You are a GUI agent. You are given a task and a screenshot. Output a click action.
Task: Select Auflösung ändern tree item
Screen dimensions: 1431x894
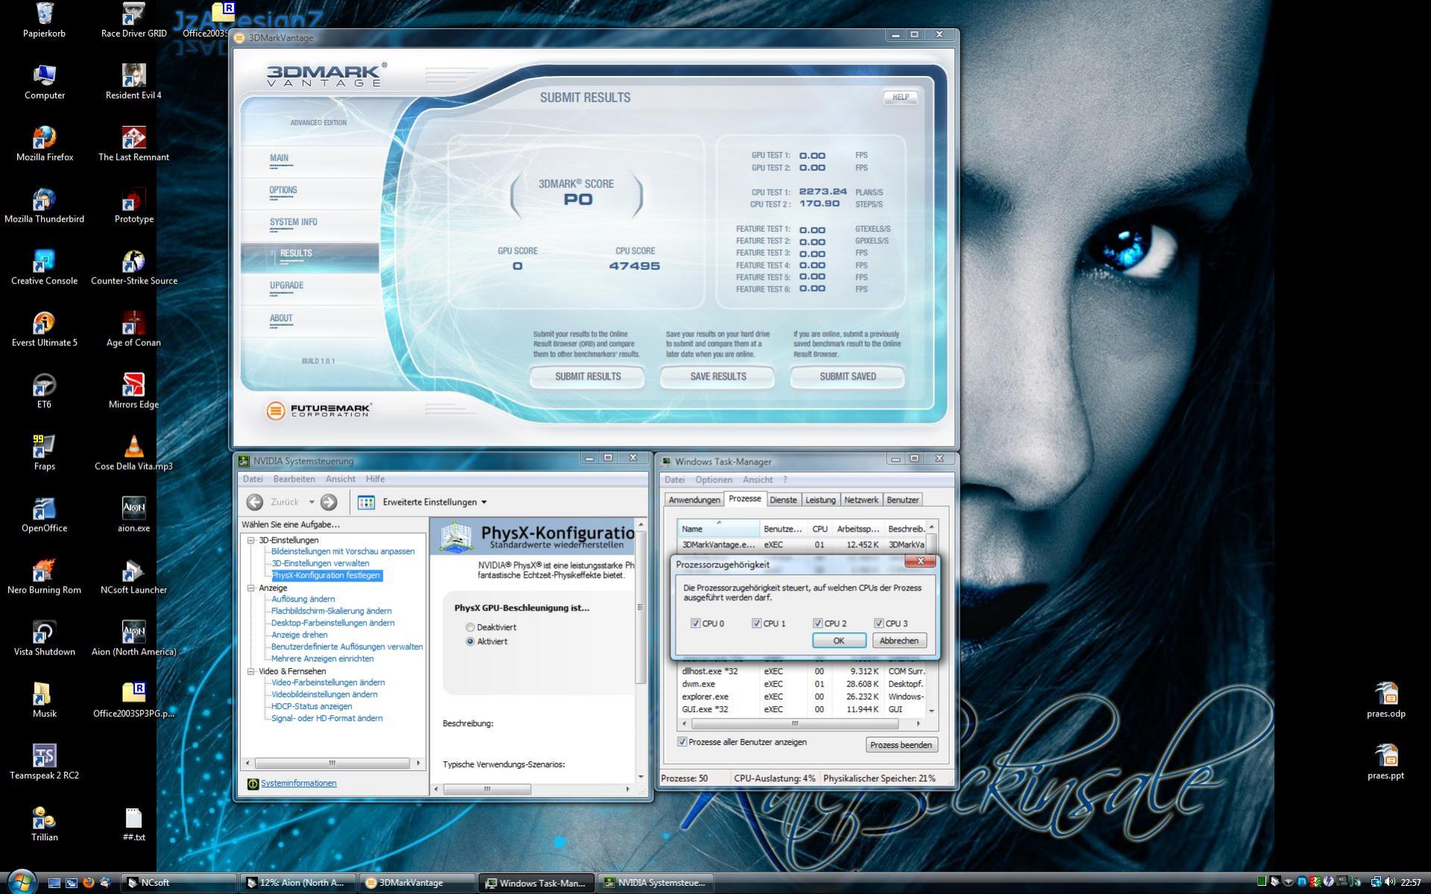303,599
